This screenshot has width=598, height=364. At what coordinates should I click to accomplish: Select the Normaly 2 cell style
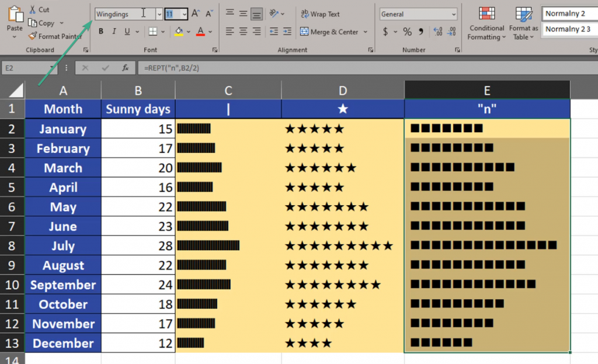point(569,13)
